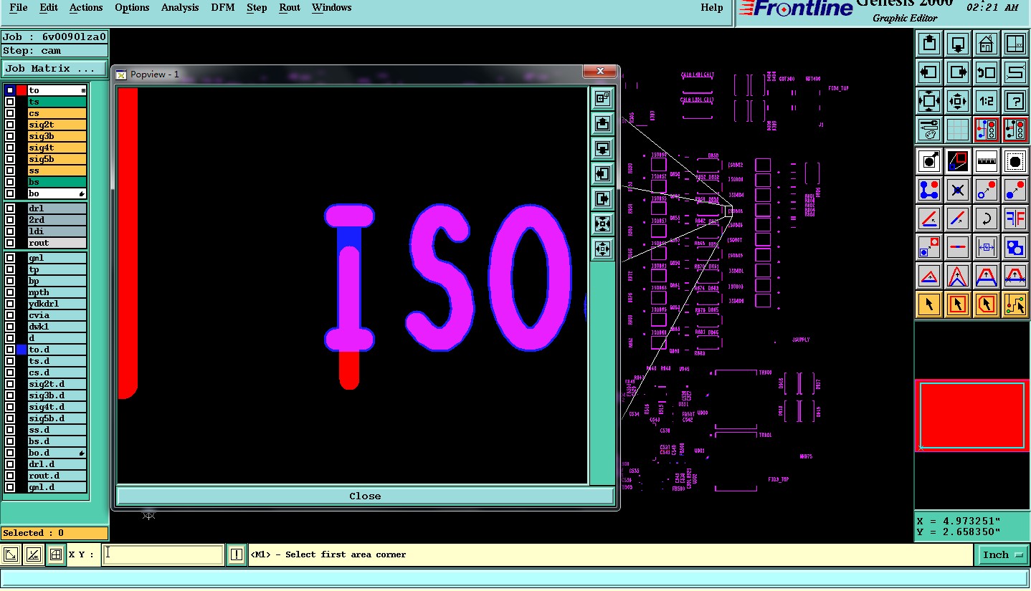Select the ruler measure tool
The height and width of the screenshot is (591, 1031).
[987, 161]
